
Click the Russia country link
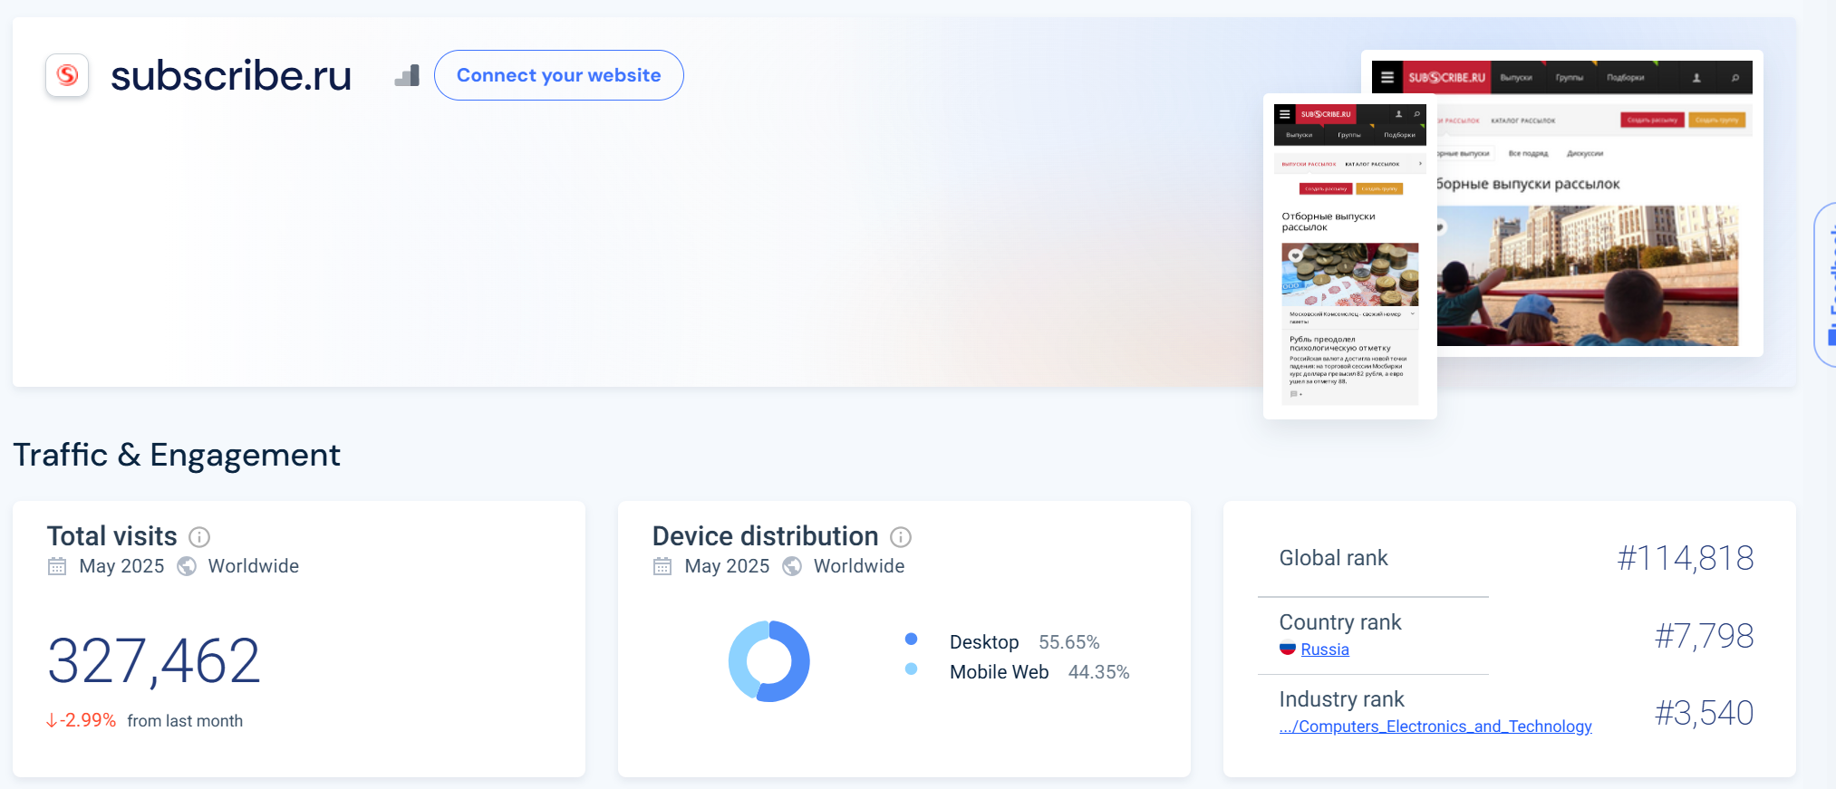1325,649
